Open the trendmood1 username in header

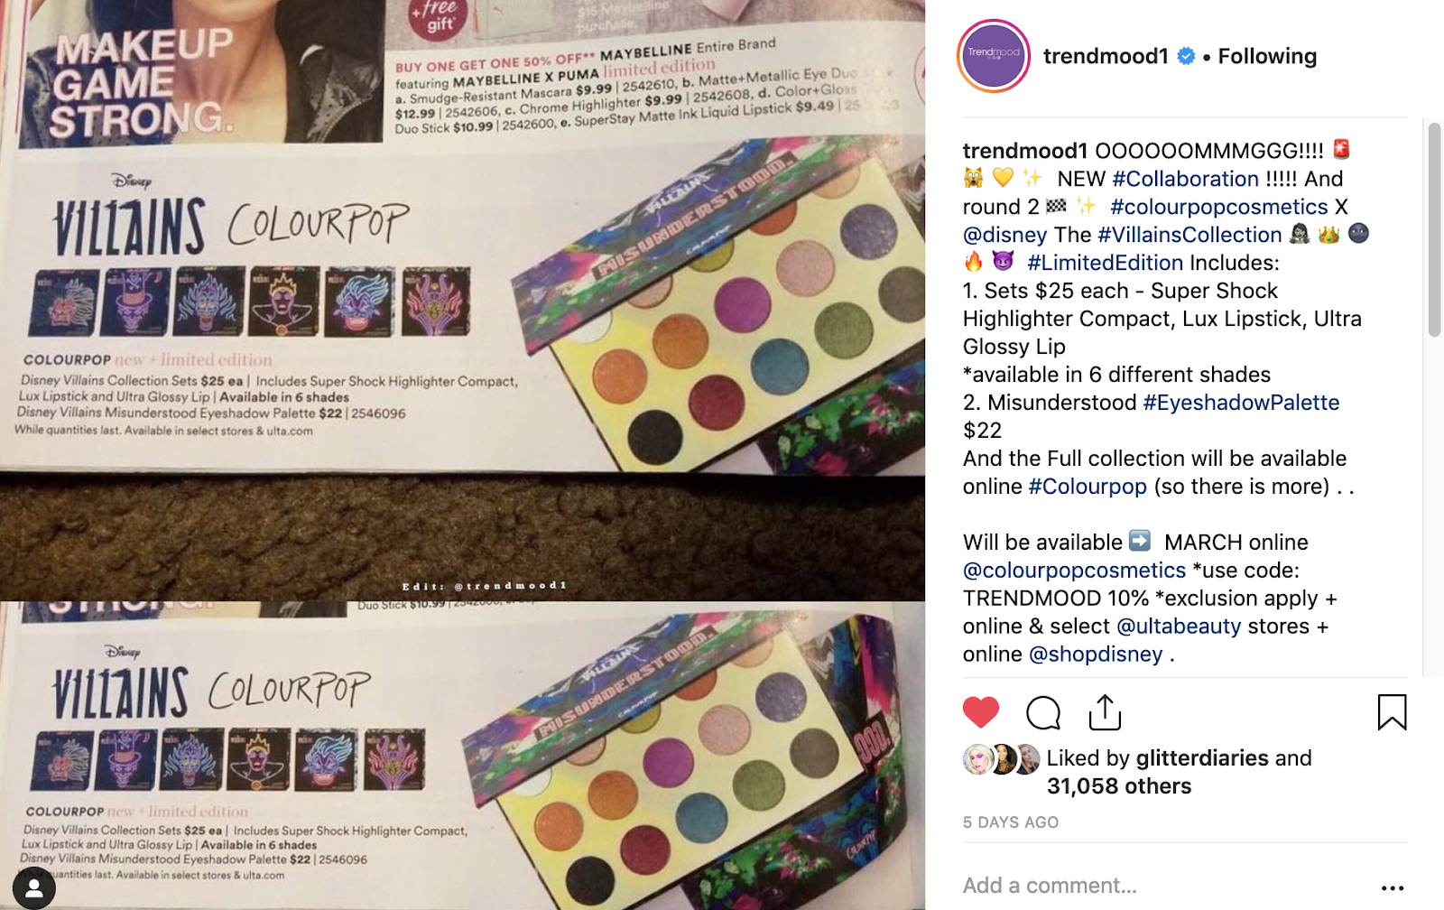pos(1106,56)
